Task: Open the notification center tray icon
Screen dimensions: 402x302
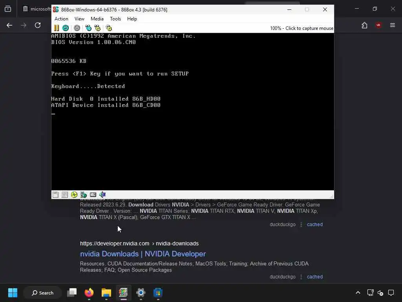Action: (391, 293)
